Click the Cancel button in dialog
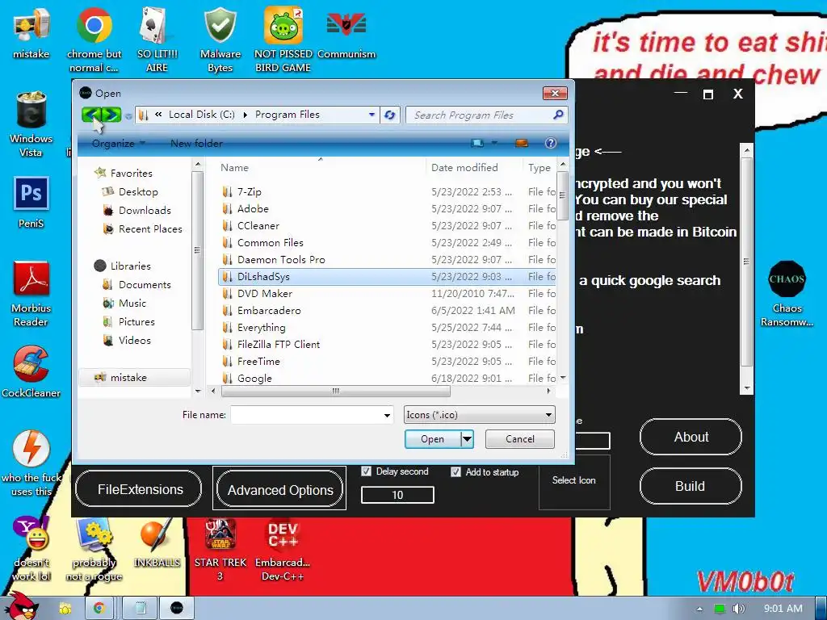The width and height of the screenshot is (827, 620). (x=519, y=439)
